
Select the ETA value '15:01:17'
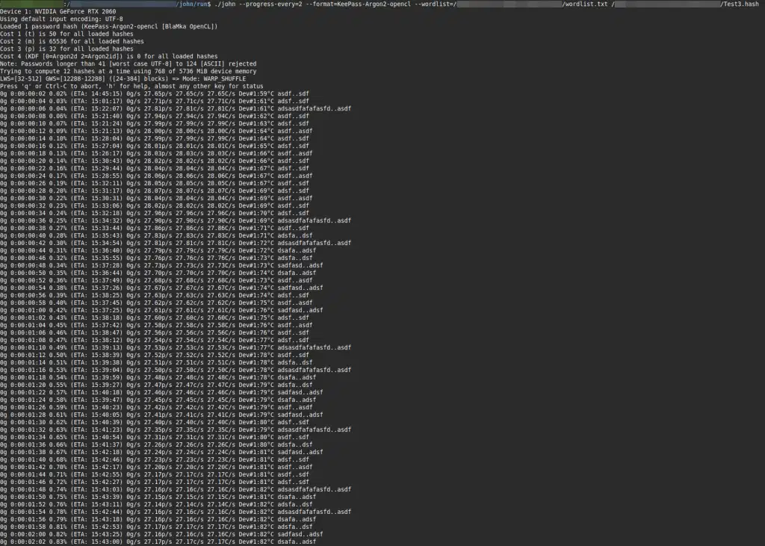pos(105,101)
